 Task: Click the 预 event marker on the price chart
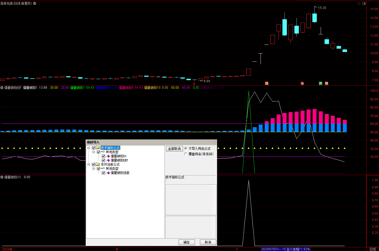267,83
